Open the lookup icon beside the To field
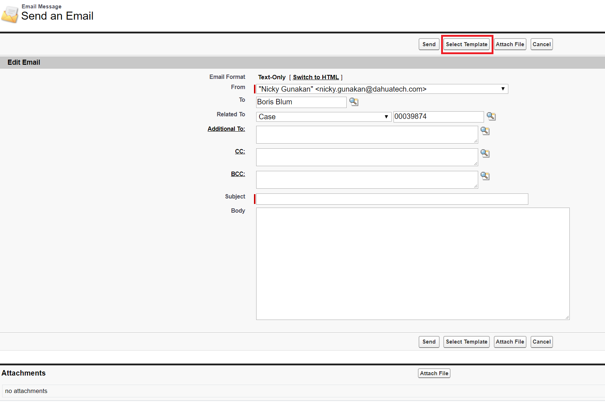The width and height of the screenshot is (605, 405). tap(354, 102)
